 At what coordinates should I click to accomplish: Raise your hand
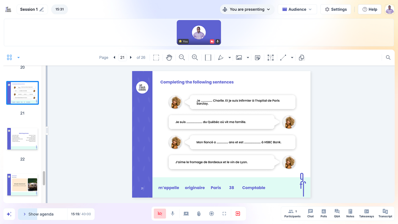pos(199,214)
